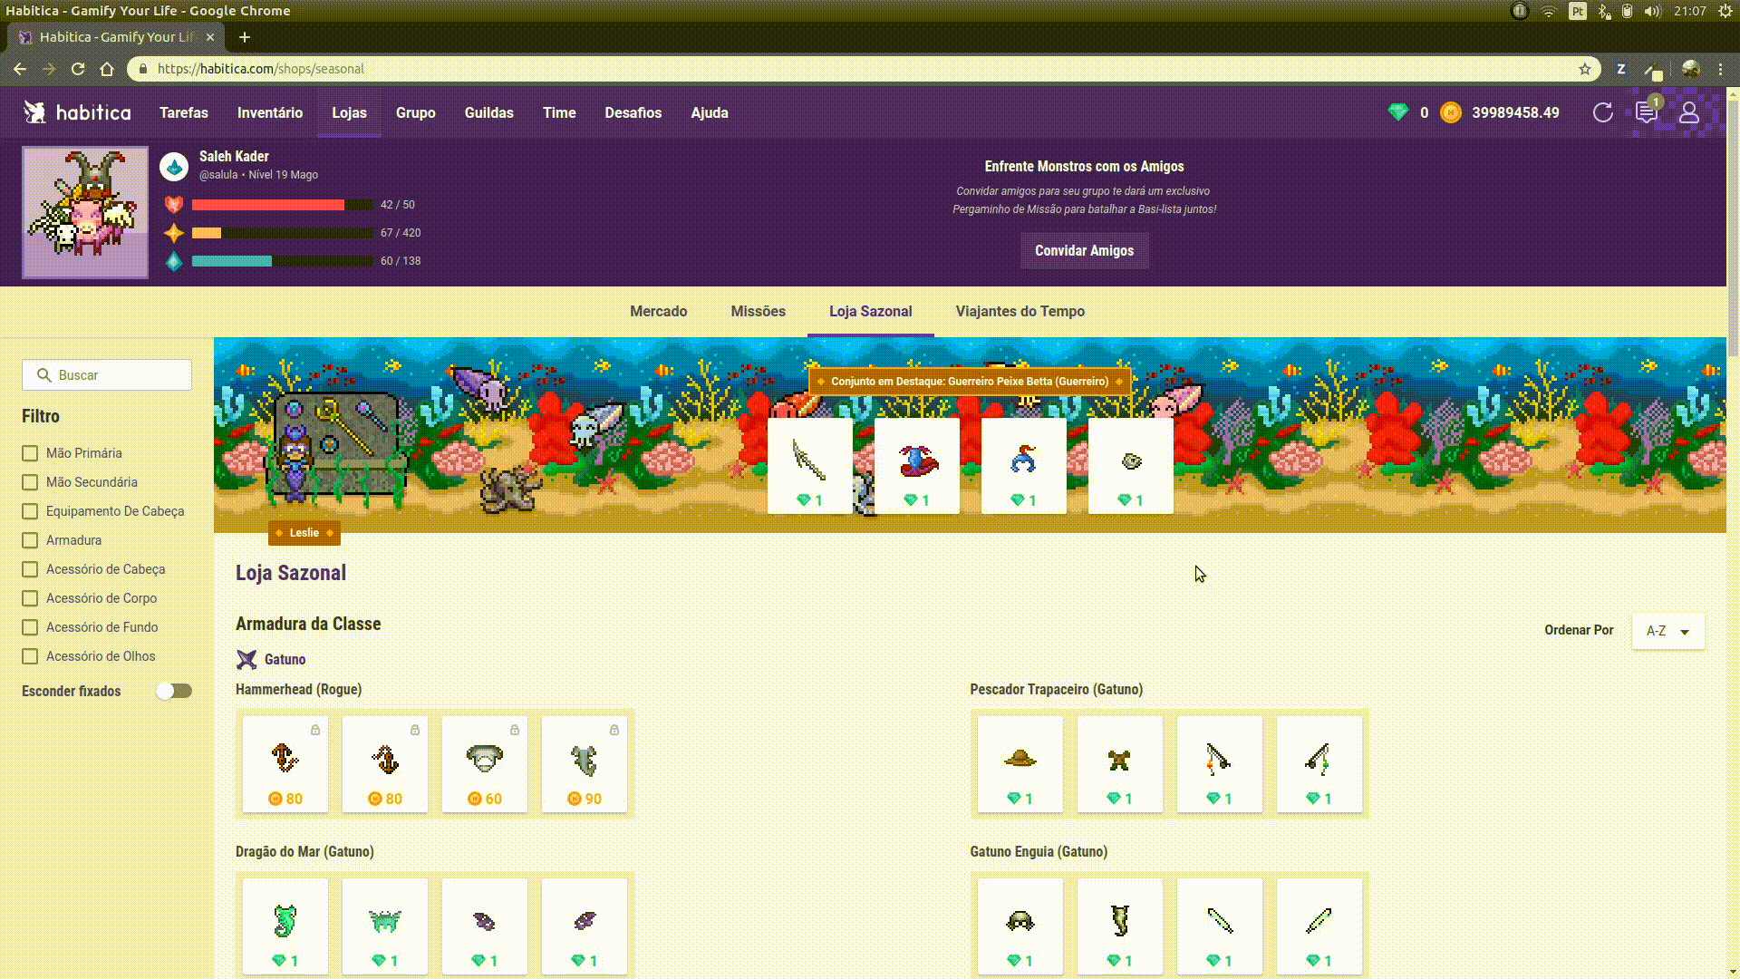Switch to the Missões shop tab

(759, 311)
